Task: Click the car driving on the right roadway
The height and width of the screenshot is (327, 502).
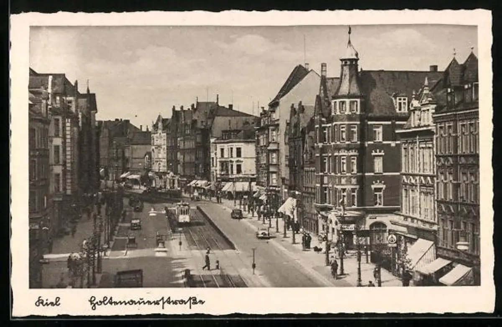Action: 237,214
